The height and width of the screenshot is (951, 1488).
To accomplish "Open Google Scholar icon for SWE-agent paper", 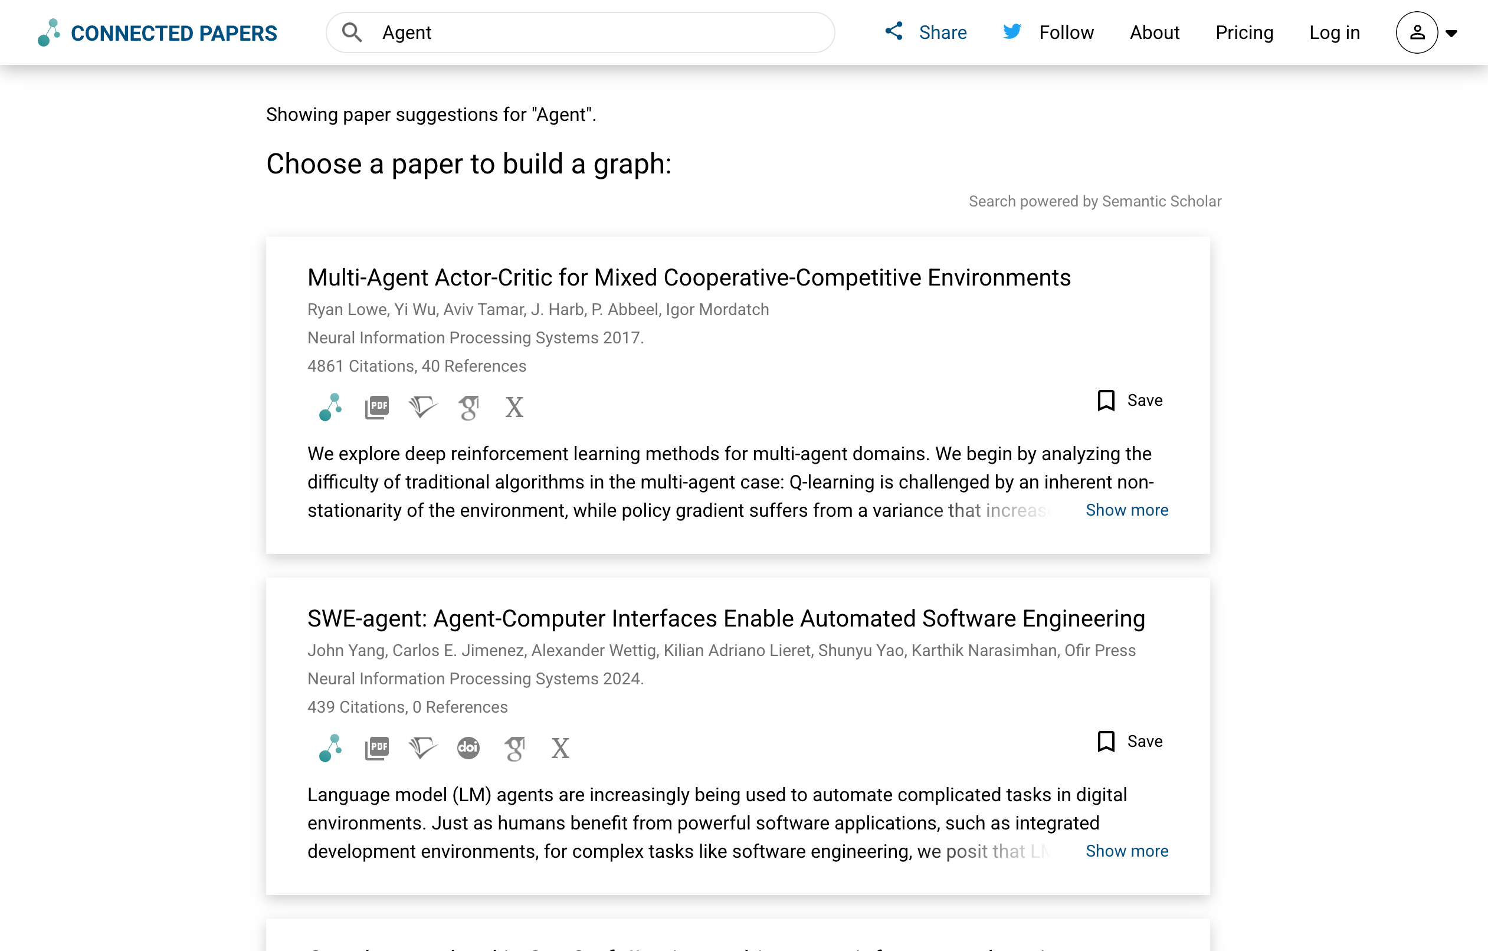I will [514, 748].
